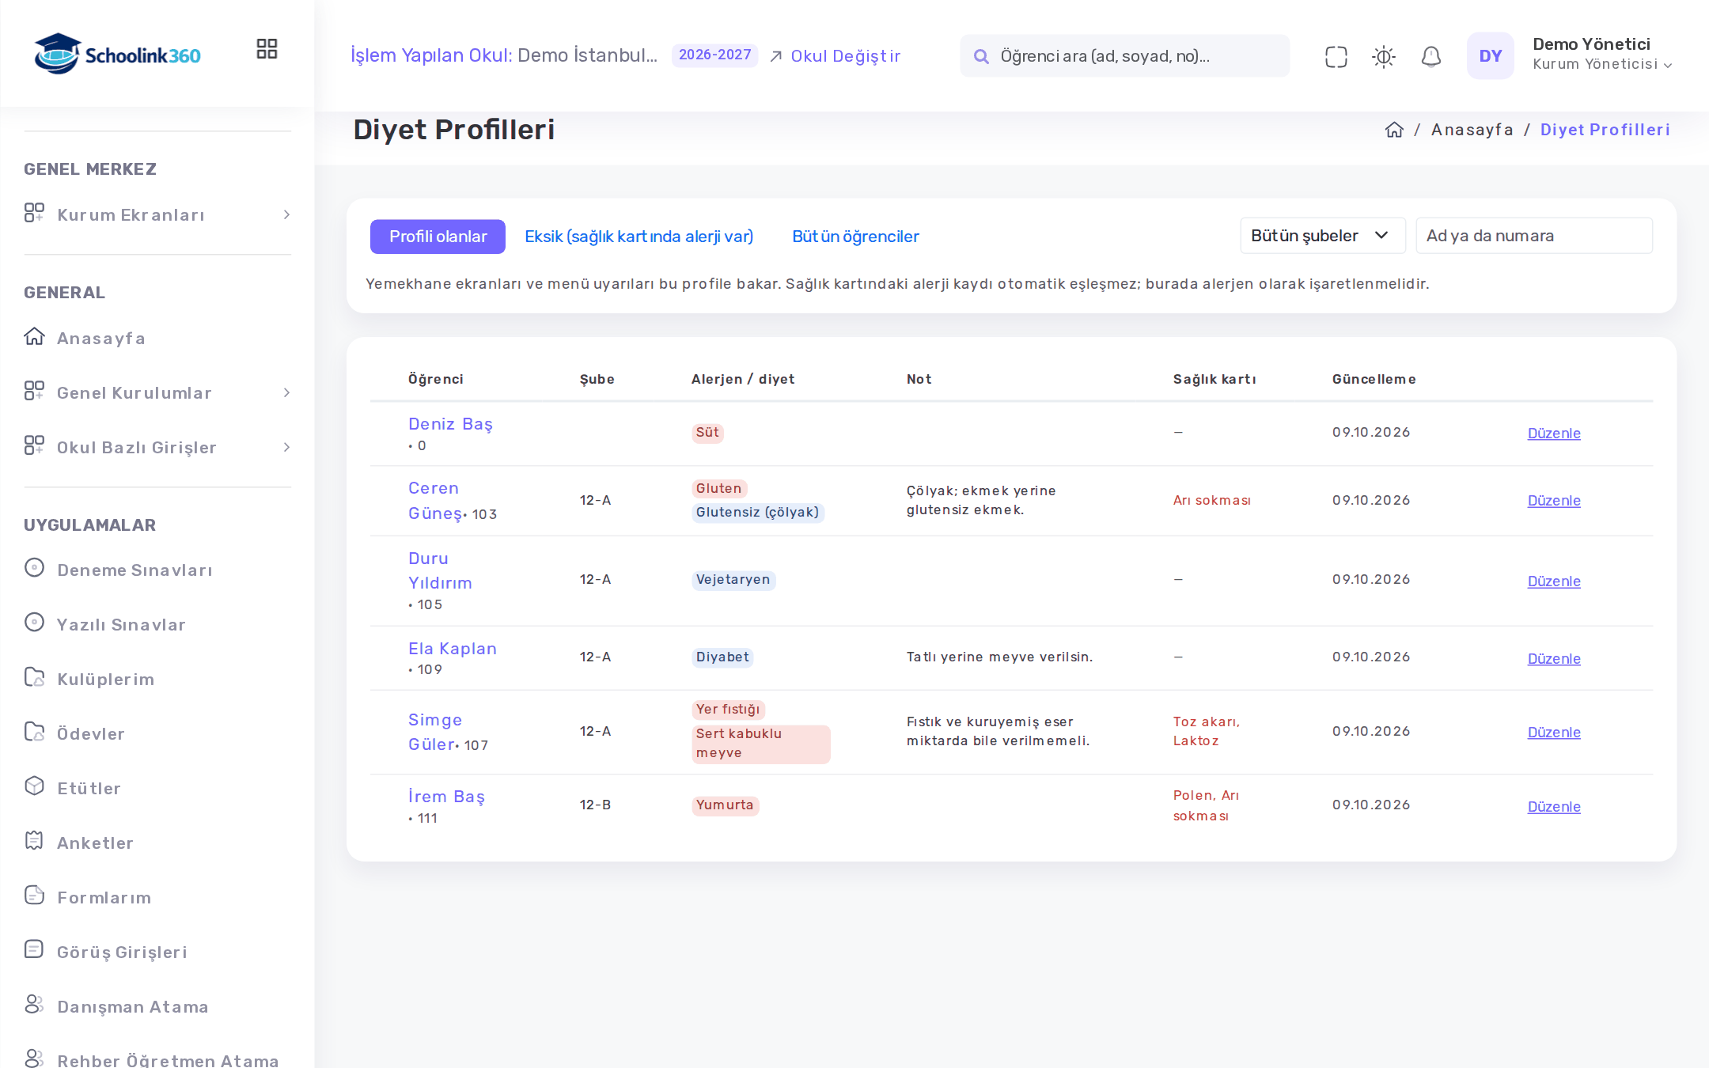Enter fullscreen mode via the header icon
This screenshot has height=1068, width=1709.
(1336, 56)
